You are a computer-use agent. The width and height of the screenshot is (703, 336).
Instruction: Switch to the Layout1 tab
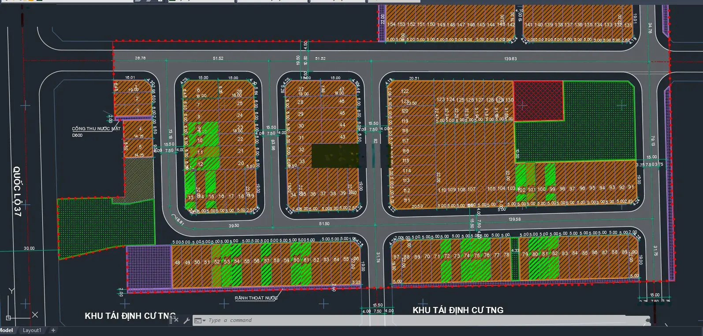32,330
